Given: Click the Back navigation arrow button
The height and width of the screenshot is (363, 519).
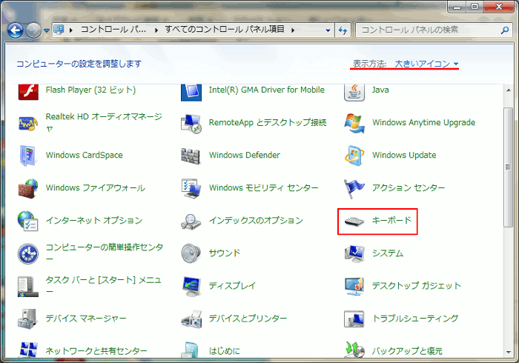Looking at the screenshot, I should click(x=16, y=30).
